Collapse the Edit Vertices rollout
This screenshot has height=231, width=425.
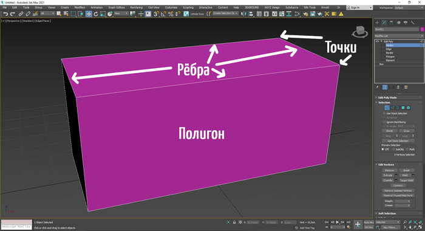click(386, 165)
